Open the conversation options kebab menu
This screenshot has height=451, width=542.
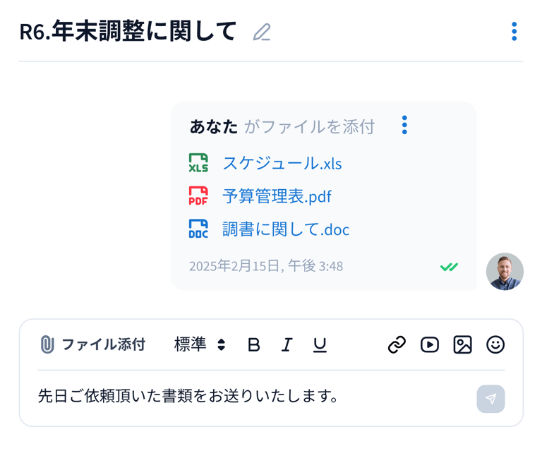pos(514,32)
